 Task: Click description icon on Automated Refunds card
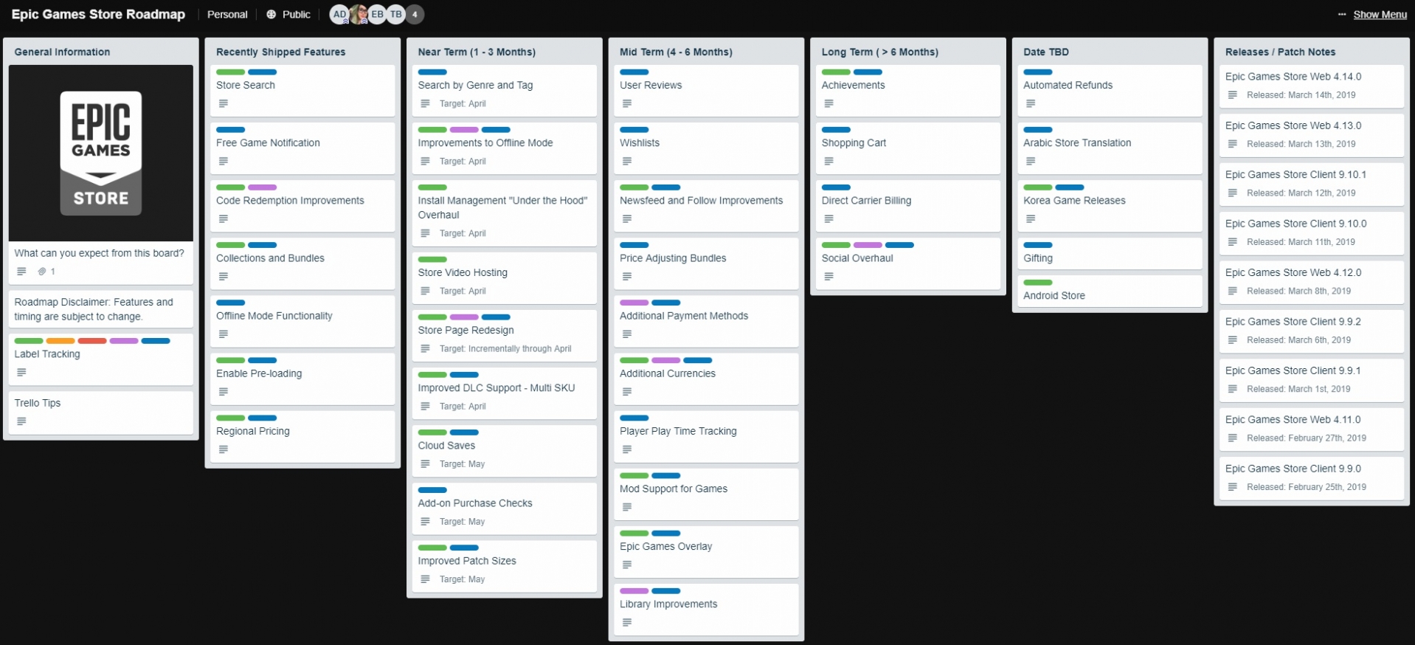coord(1031,103)
